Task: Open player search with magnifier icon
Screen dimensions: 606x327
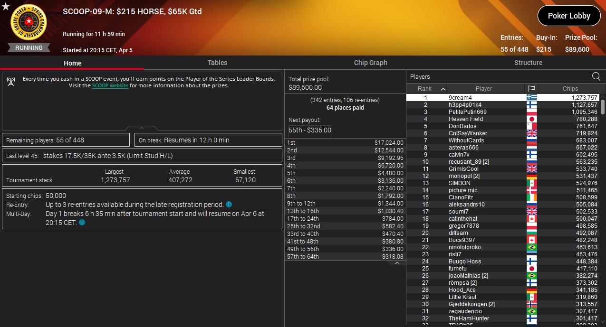Action: 596,76
